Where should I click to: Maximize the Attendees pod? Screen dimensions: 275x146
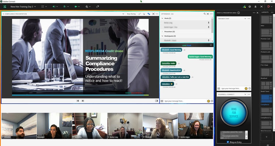pos(208,14)
